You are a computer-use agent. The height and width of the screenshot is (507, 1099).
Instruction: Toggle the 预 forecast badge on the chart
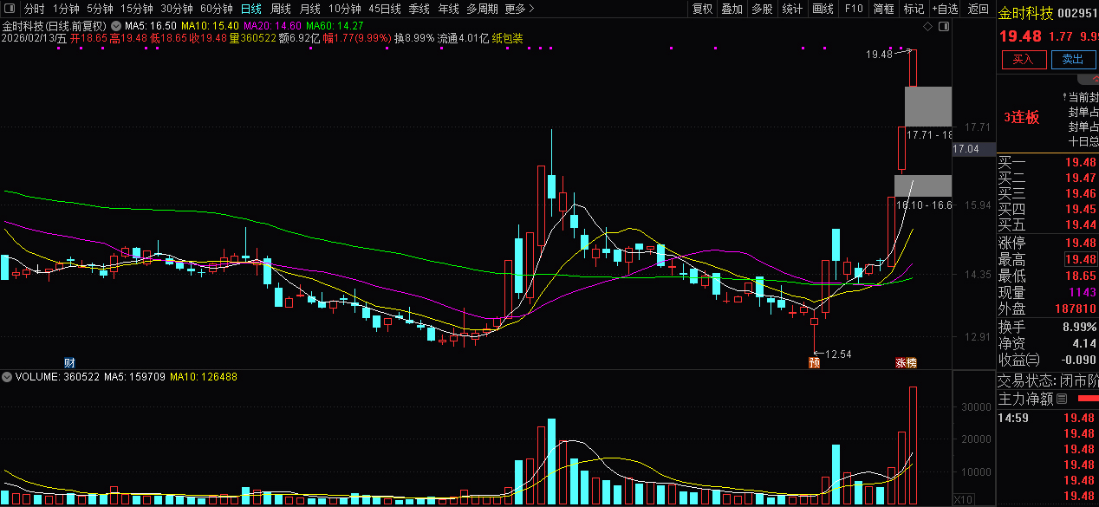814,362
